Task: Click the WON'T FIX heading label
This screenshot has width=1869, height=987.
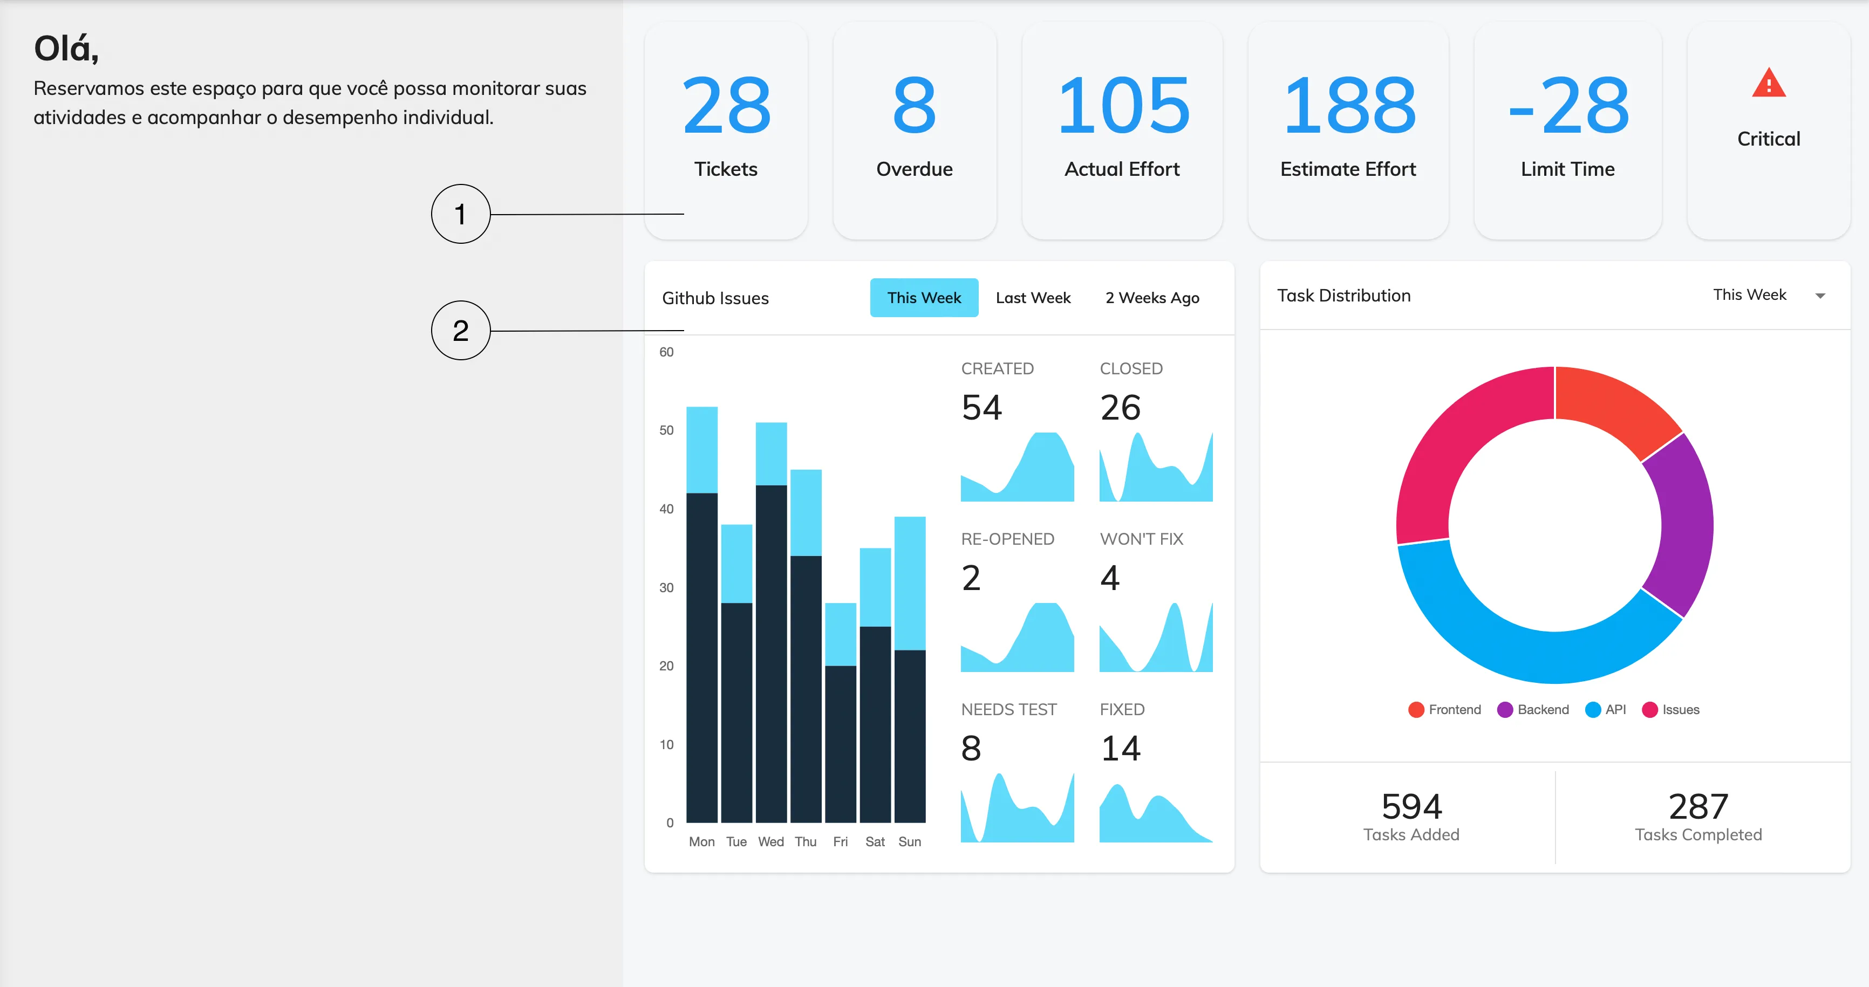Action: click(1141, 539)
